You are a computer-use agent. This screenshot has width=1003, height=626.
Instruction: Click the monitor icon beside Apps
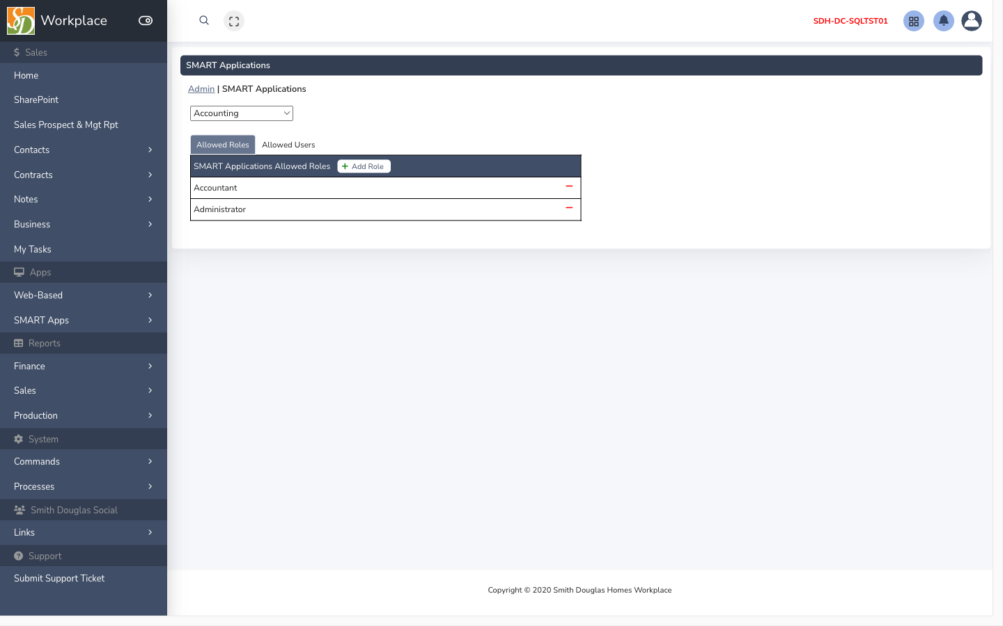[19, 272]
